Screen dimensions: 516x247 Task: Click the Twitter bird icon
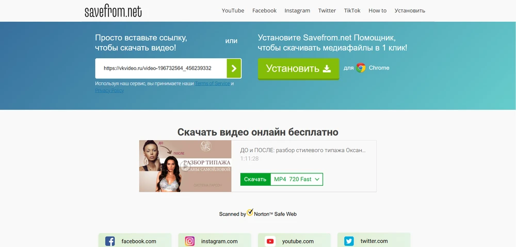pos(349,241)
